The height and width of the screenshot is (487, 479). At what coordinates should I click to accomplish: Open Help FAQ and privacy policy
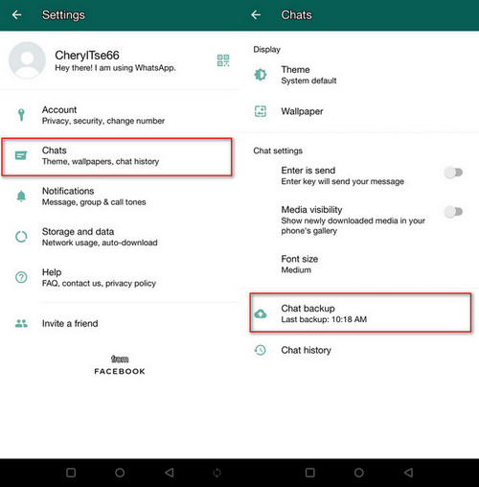tap(120, 277)
